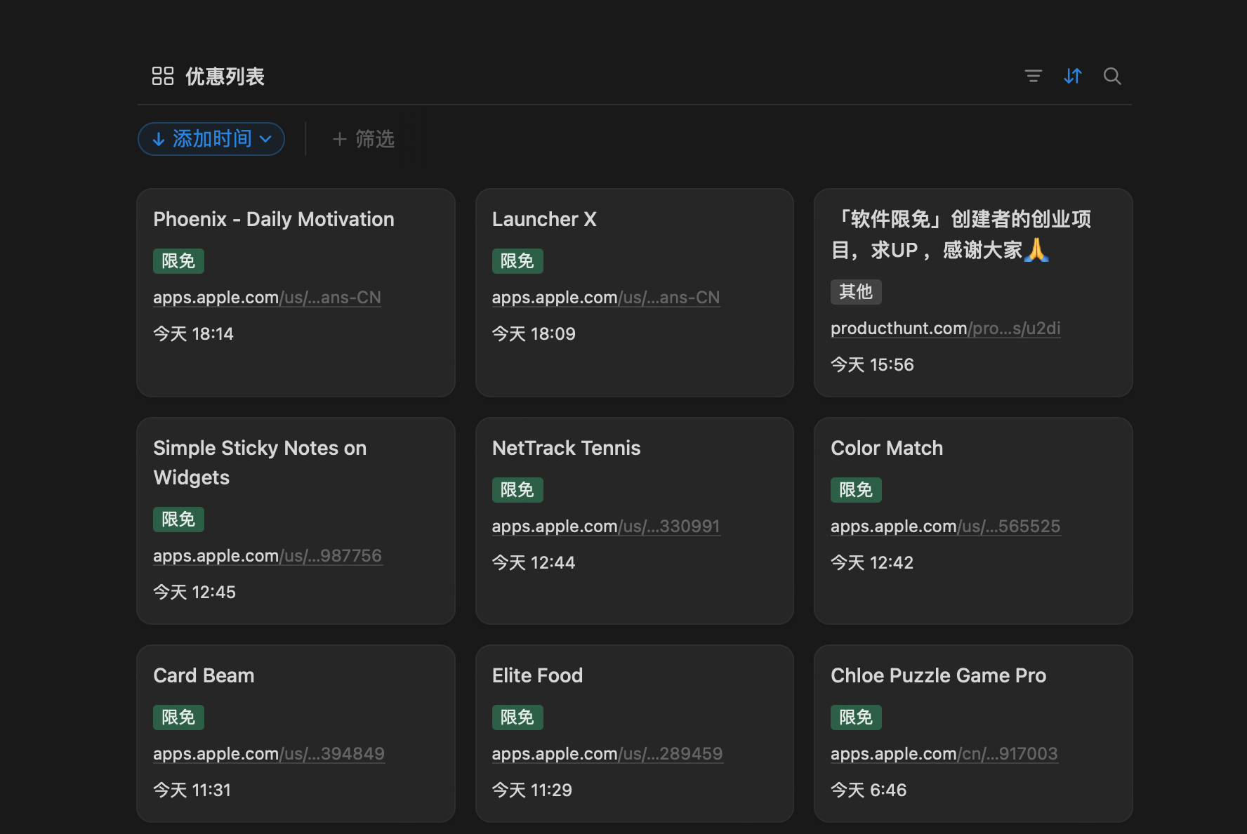Open the Color Match card title

[x=887, y=448]
